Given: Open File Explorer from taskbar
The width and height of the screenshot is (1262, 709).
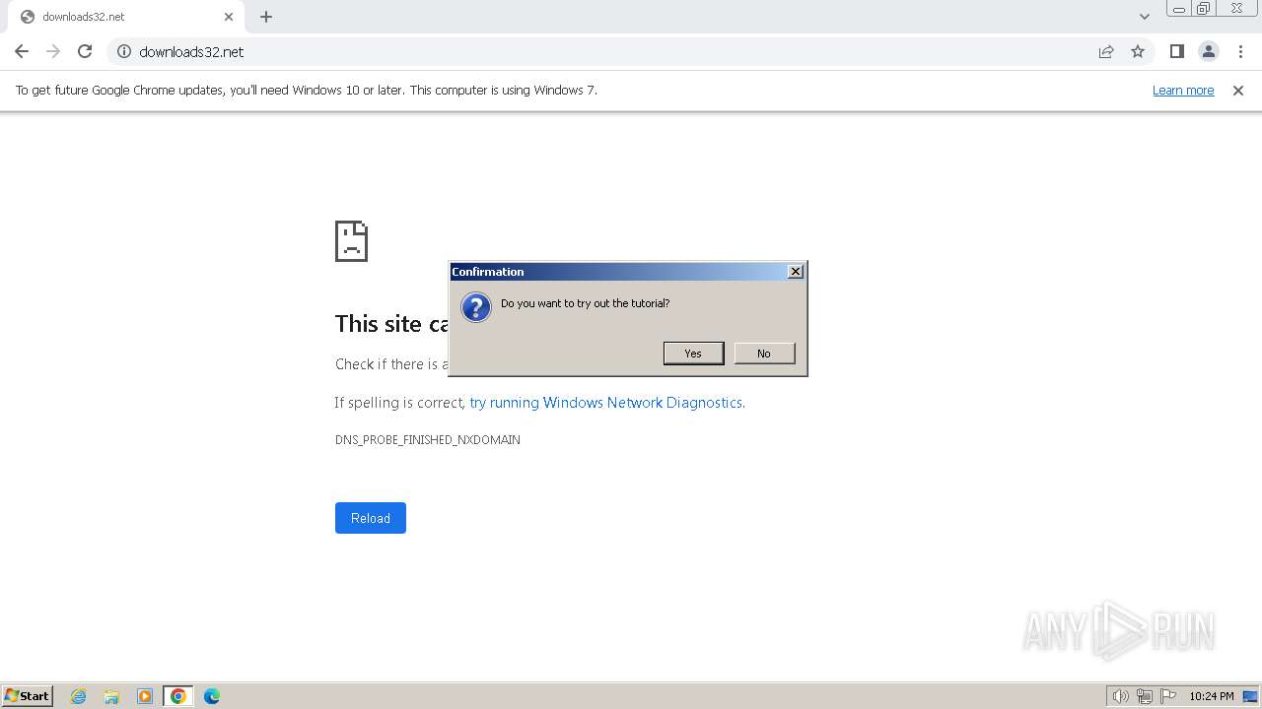Looking at the screenshot, I should [111, 696].
